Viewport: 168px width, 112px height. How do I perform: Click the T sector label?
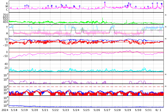7,27
